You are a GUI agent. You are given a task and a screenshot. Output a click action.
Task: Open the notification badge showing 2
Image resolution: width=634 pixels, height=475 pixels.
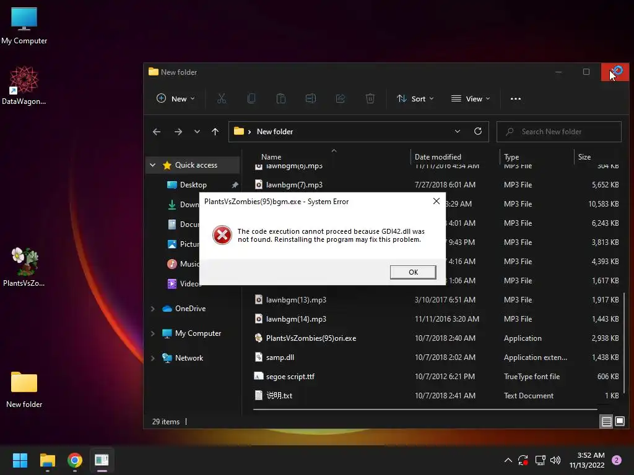pyautogui.click(x=617, y=460)
